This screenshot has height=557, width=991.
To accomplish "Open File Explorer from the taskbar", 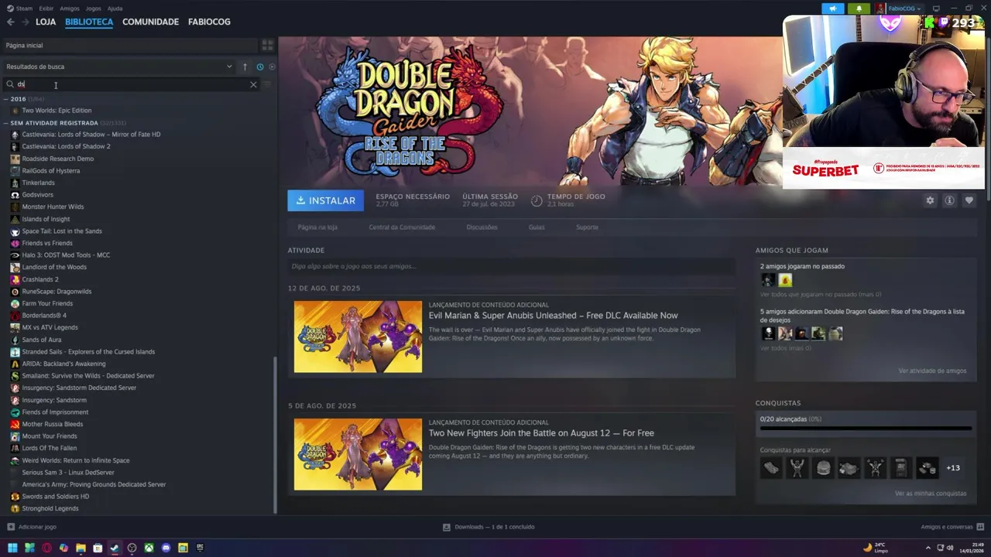I will click(81, 548).
